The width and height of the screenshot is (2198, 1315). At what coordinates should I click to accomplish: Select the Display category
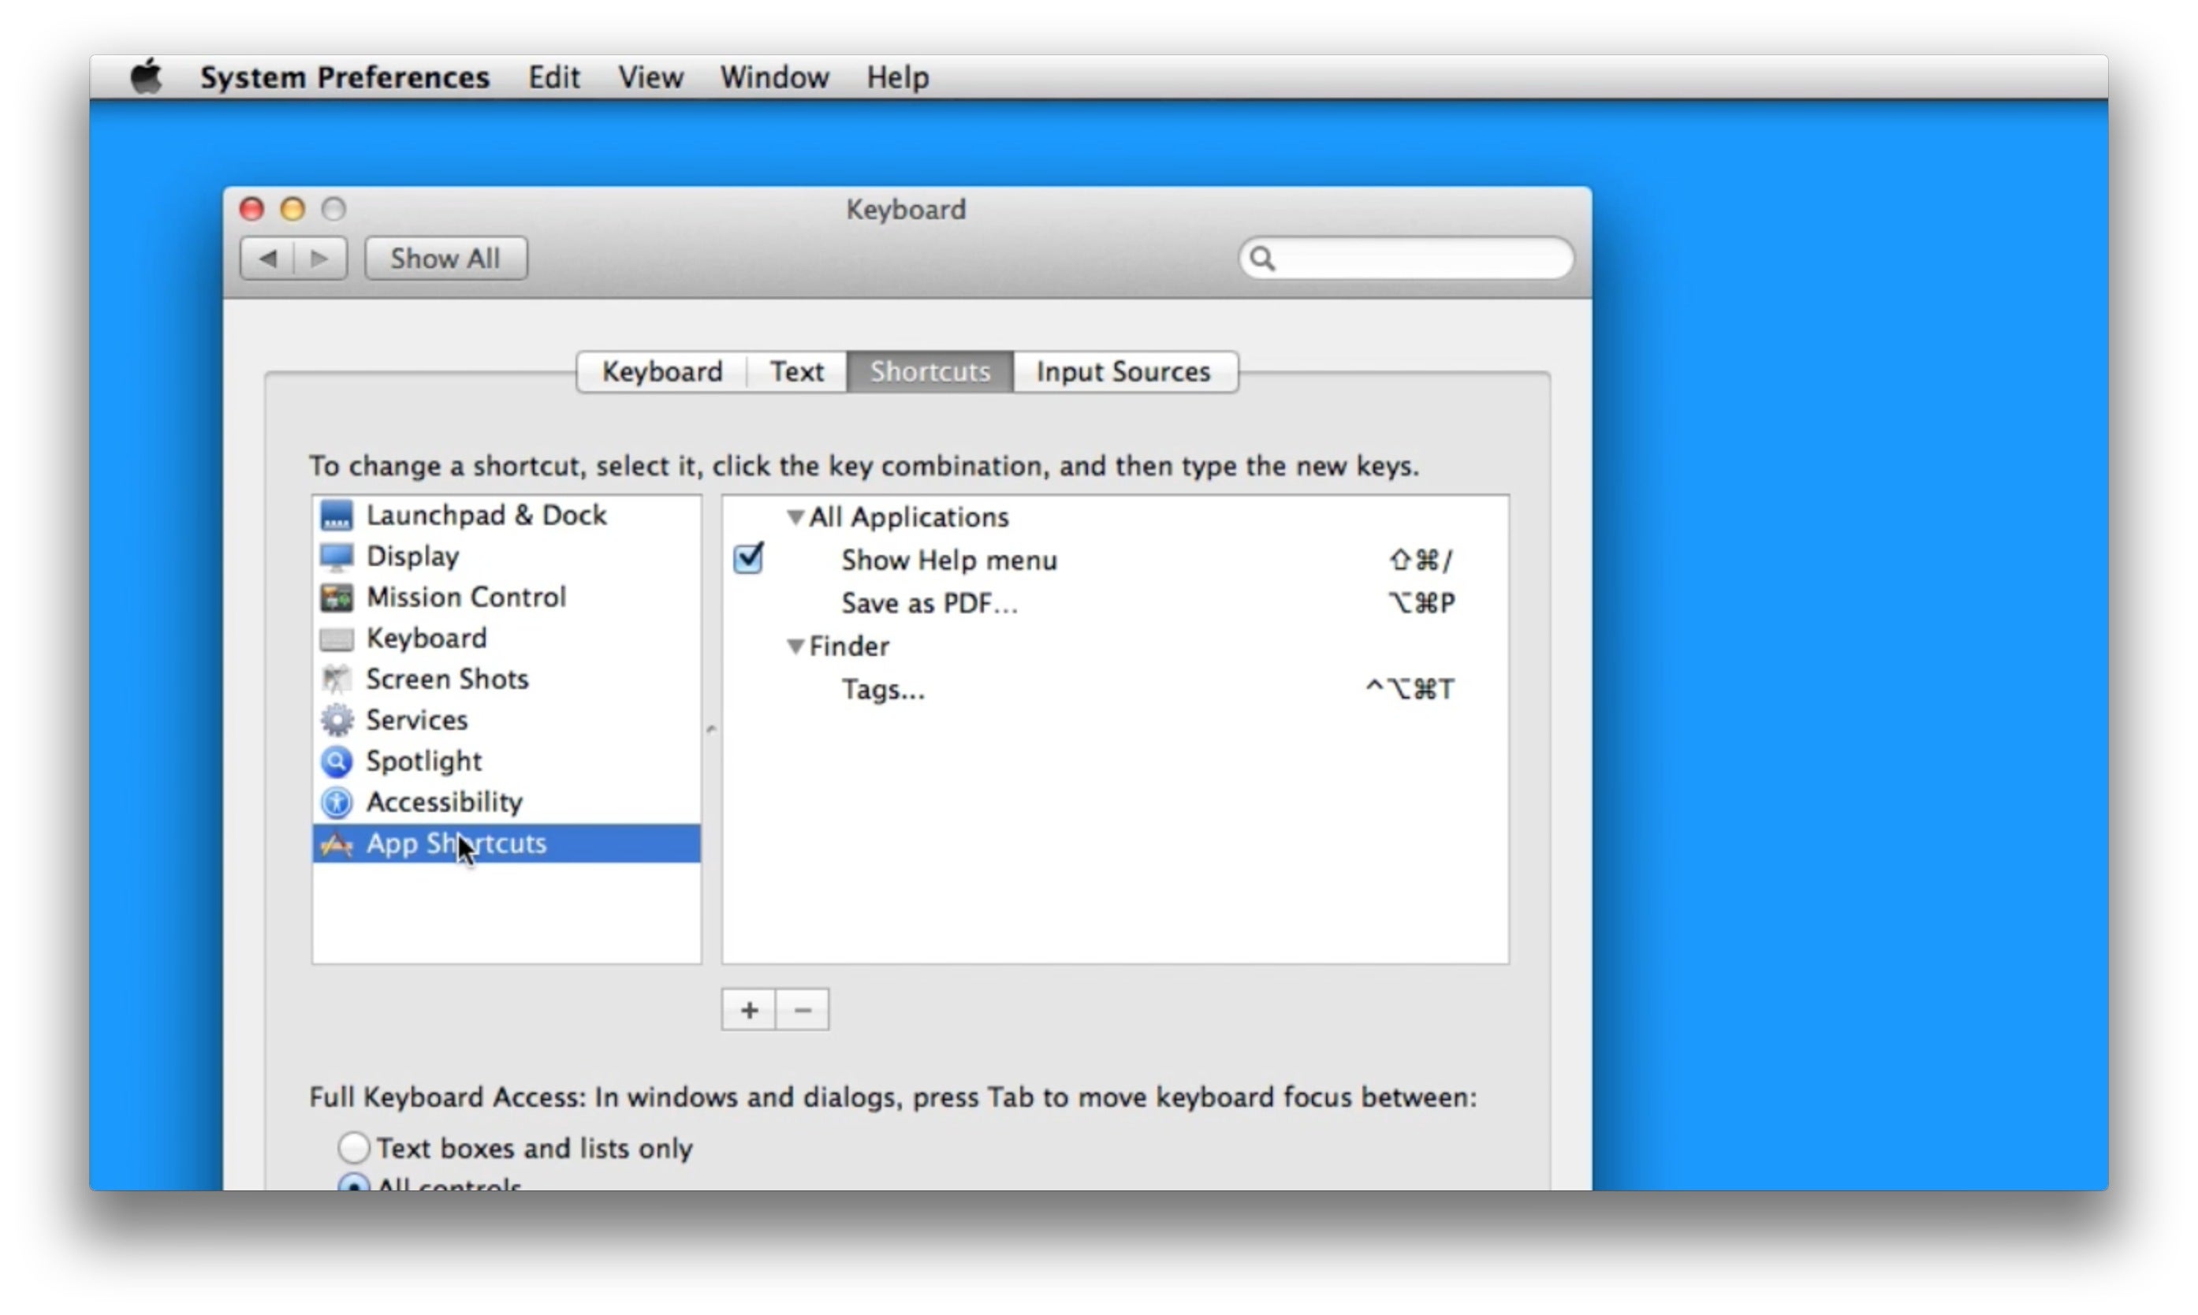pyautogui.click(x=506, y=557)
